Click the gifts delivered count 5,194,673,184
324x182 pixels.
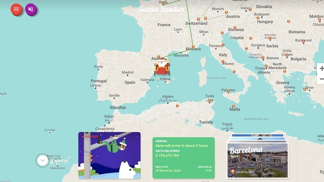[167, 155]
